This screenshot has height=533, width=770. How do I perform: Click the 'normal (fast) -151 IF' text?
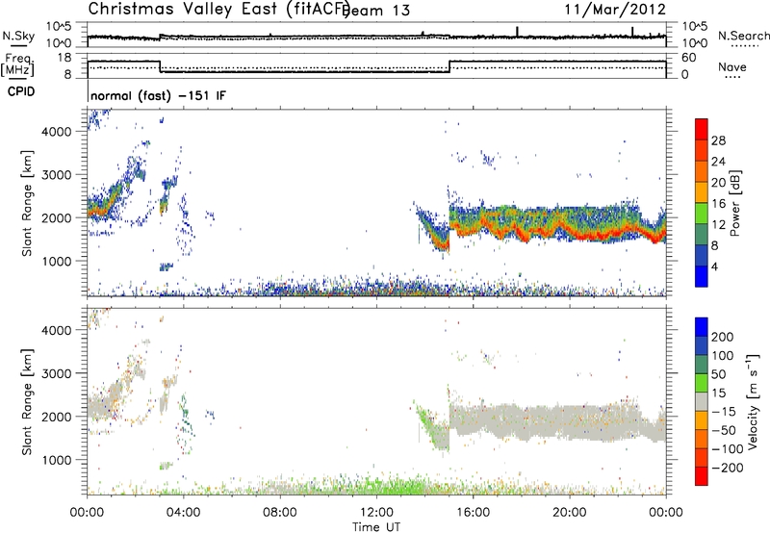click(x=158, y=95)
